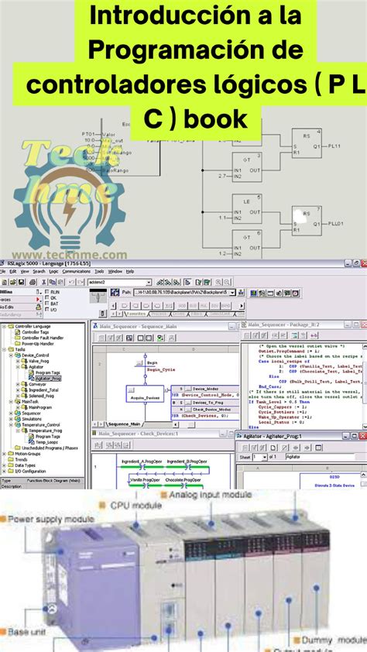Open the Tools menu
Viewport: 367px width, 652px height.
pyautogui.click(x=99, y=271)
